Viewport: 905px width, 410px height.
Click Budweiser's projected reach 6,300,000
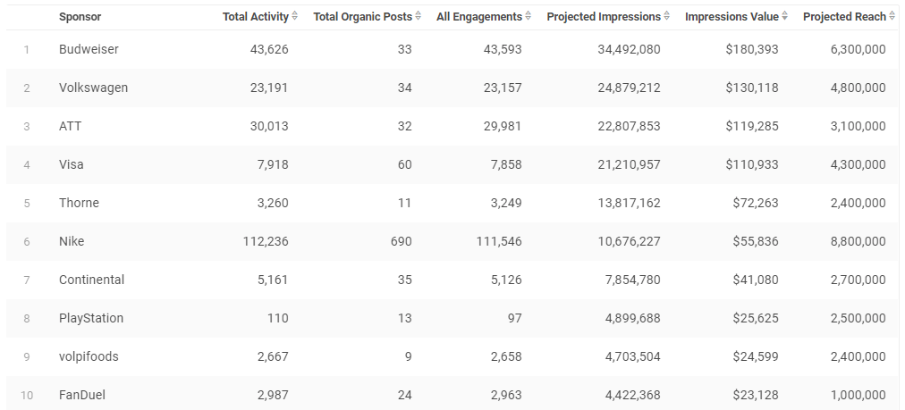point(858,50)
